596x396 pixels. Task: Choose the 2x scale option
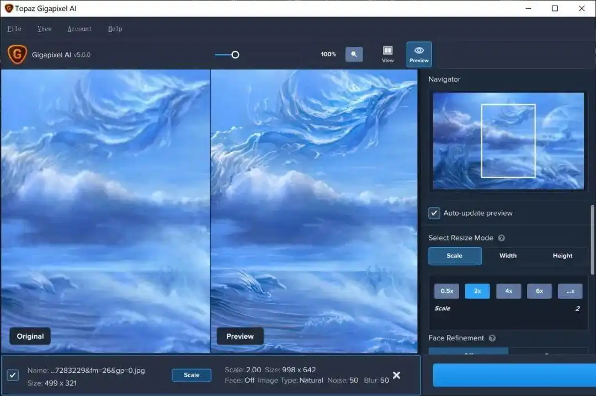(x=477, y=291)
